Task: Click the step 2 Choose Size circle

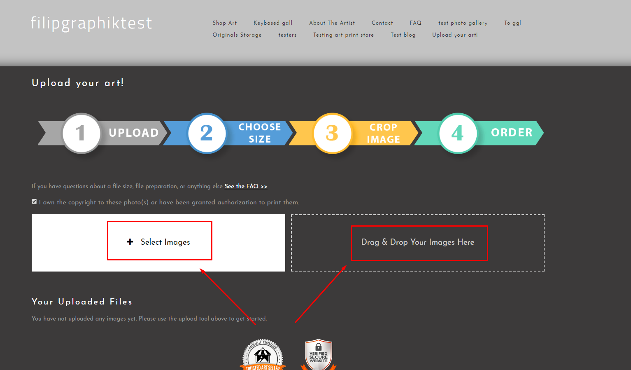Action: tap(207, 133)
